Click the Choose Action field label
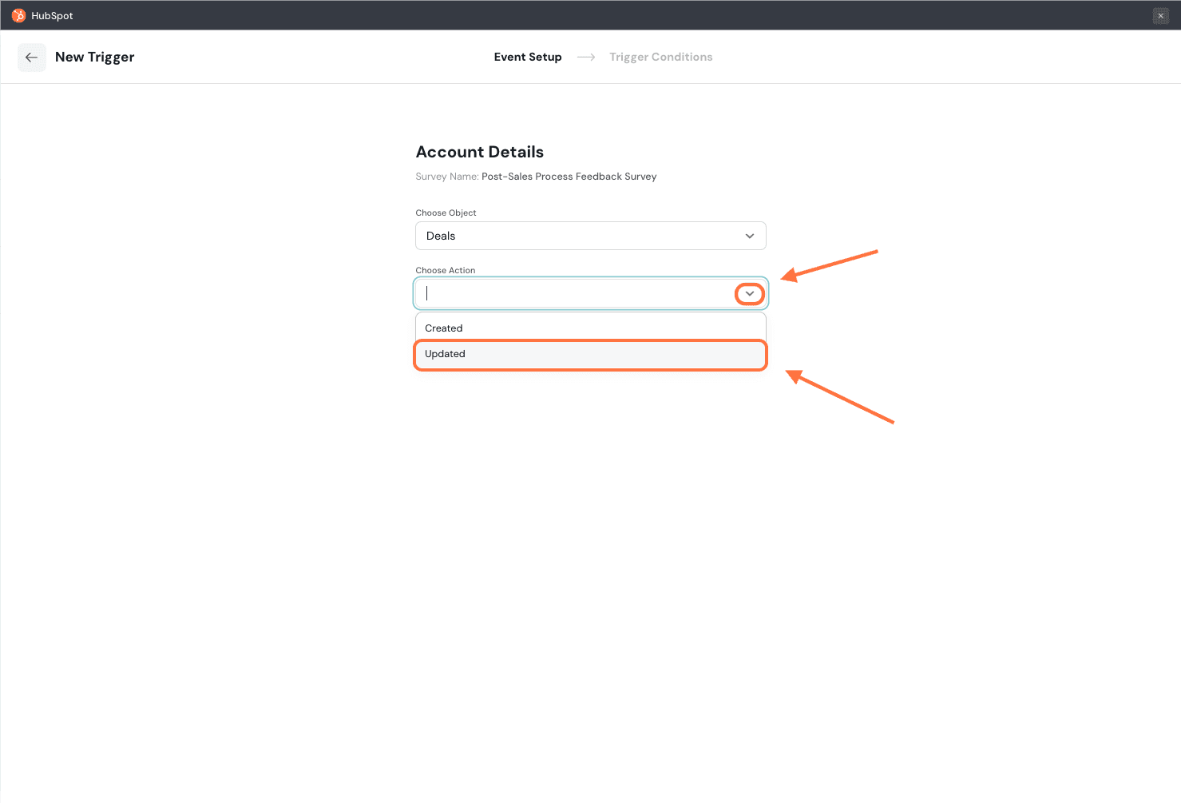 [x=445, y=270]
